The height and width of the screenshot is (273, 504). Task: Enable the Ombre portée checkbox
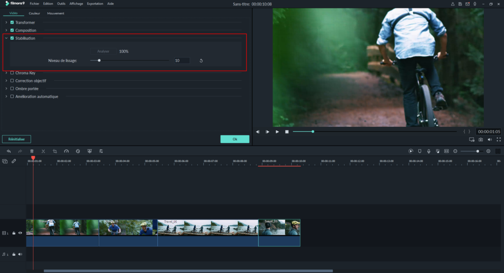[12, 89]
